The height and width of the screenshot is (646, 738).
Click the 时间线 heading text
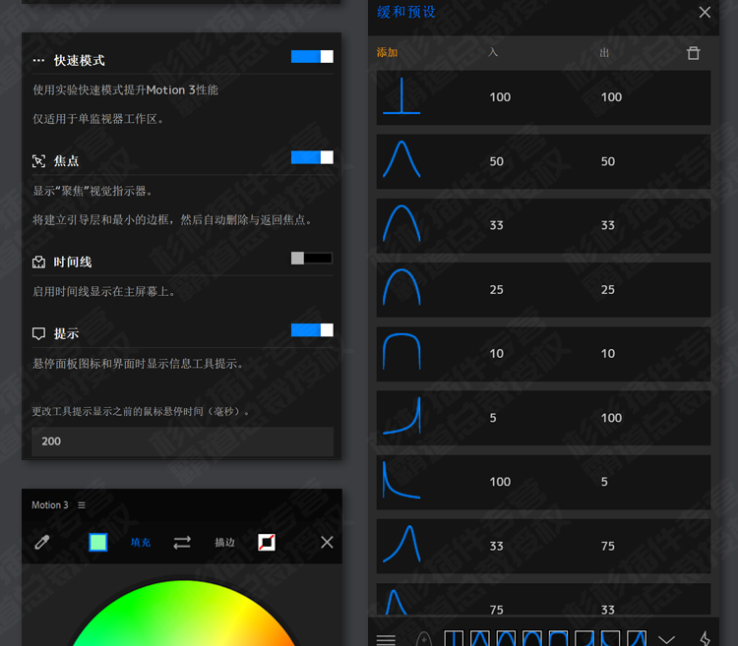tap(73, 262)
